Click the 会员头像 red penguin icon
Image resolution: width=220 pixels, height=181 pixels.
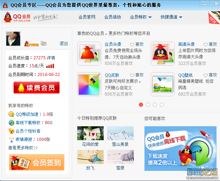tap(89, 54)
